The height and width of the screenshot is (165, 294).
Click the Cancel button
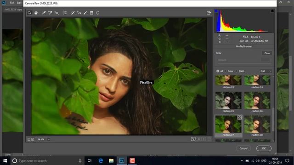(243, 148)
